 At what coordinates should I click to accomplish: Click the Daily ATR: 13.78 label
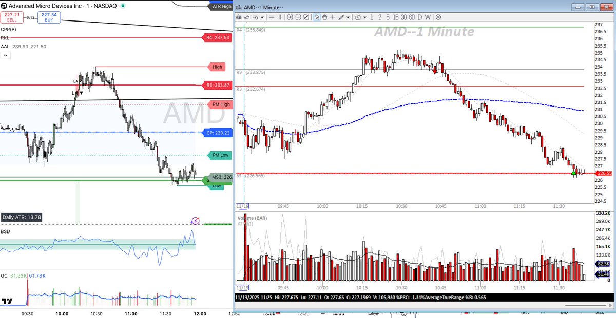(x=22, y=217)
